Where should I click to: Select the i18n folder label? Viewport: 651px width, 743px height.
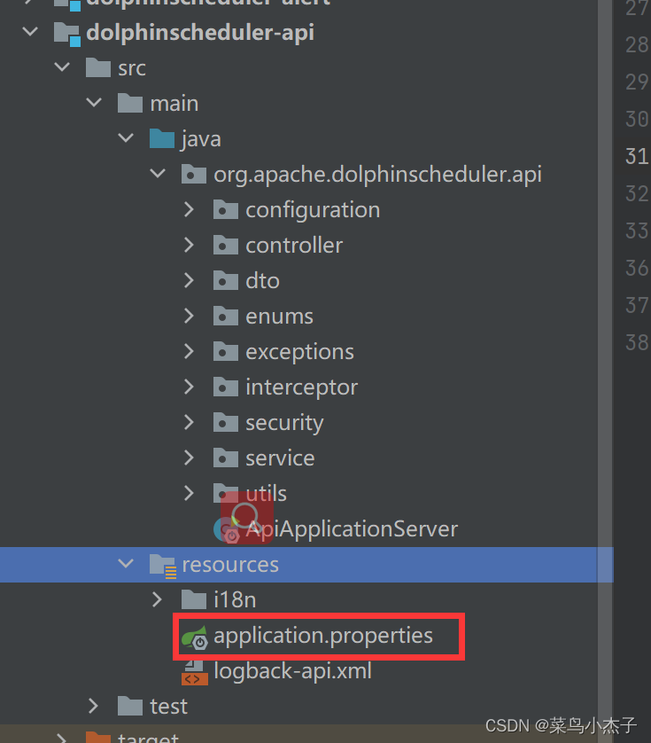(x=235, y=600)
